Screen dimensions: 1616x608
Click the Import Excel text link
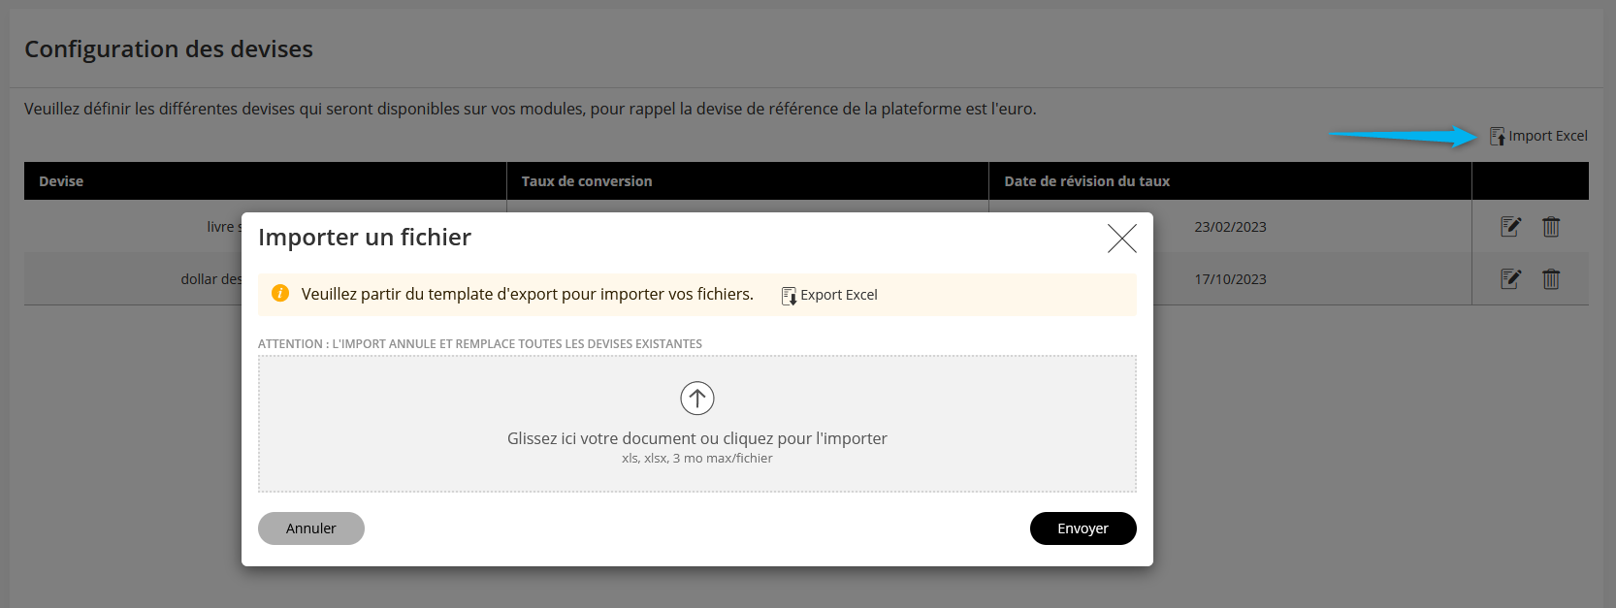pyautogui.click(x=1547, y=136)
